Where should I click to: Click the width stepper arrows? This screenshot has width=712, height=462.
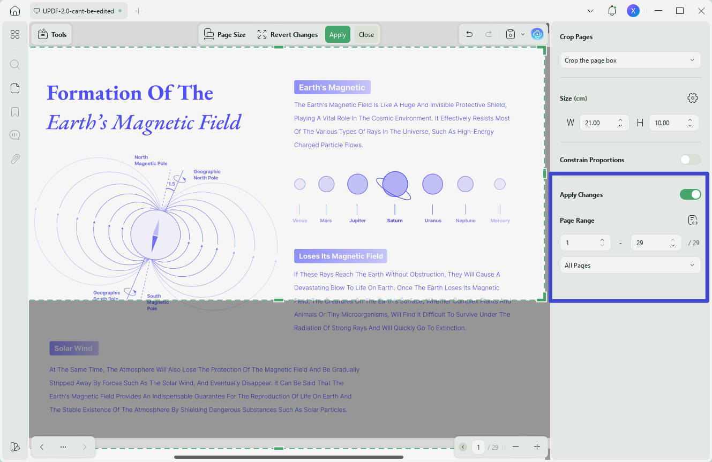tap(620, 123)
